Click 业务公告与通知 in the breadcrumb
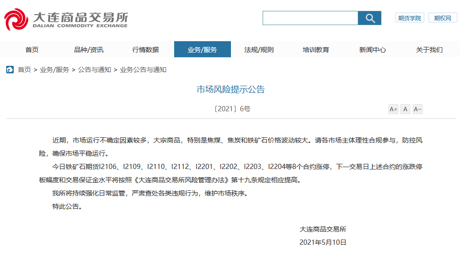Image resolution: width=460 pixels, height=267 pixels. click(x=143, y=70)
